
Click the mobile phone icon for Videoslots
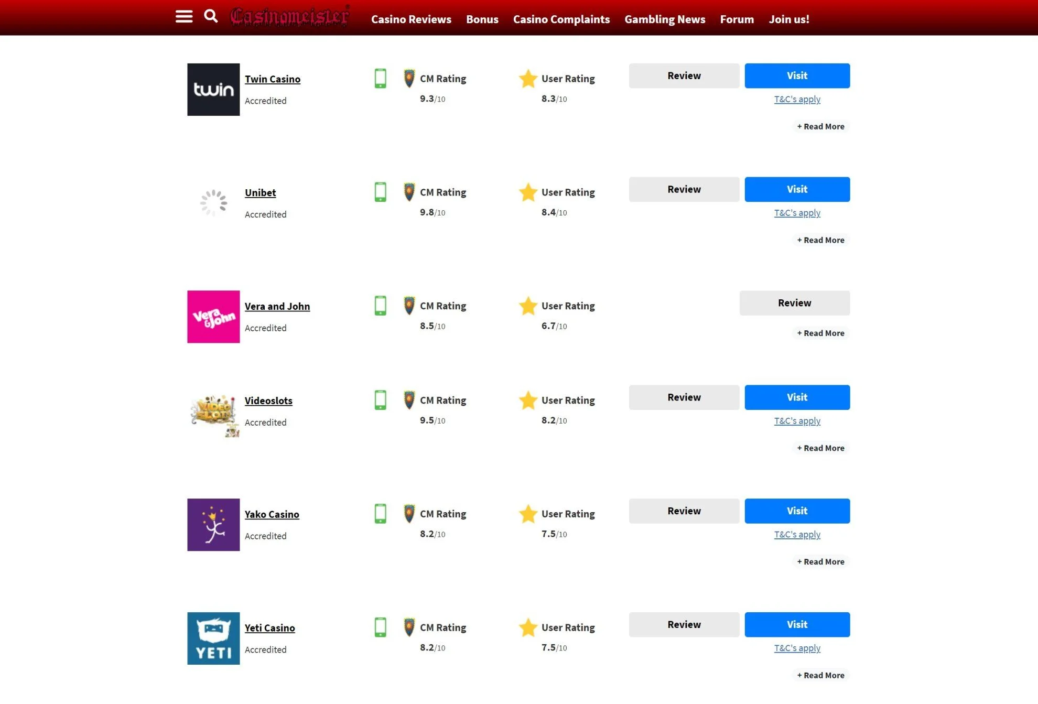(381, 400)
